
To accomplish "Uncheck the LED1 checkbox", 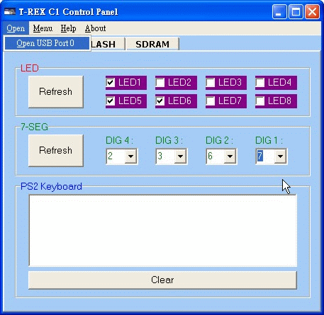I will coord(111,83).
